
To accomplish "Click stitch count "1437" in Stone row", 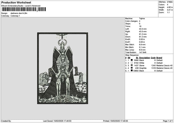I will pyautogui.click(x=136, y=66).
